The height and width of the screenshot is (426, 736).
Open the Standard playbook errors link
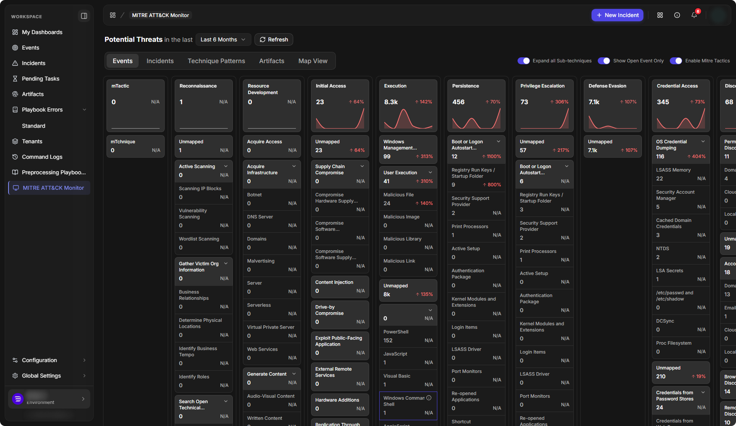[34, 126]
